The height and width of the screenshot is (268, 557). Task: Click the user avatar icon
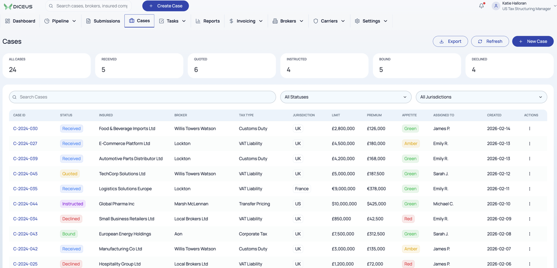496,6
